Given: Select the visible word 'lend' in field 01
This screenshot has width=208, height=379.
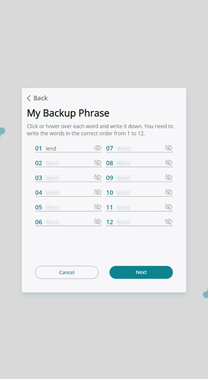Looking at the screenshot, I should point(51,148).
